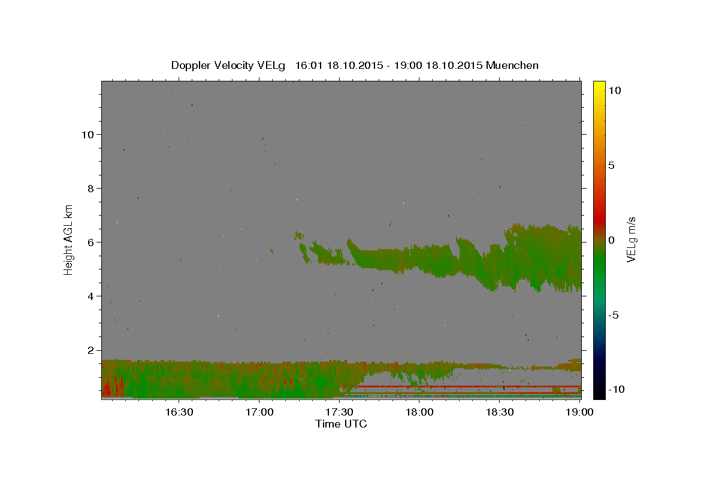Click the 18:30 time tick label
This screenshot has height=479, width=719.
click(500, 412)
